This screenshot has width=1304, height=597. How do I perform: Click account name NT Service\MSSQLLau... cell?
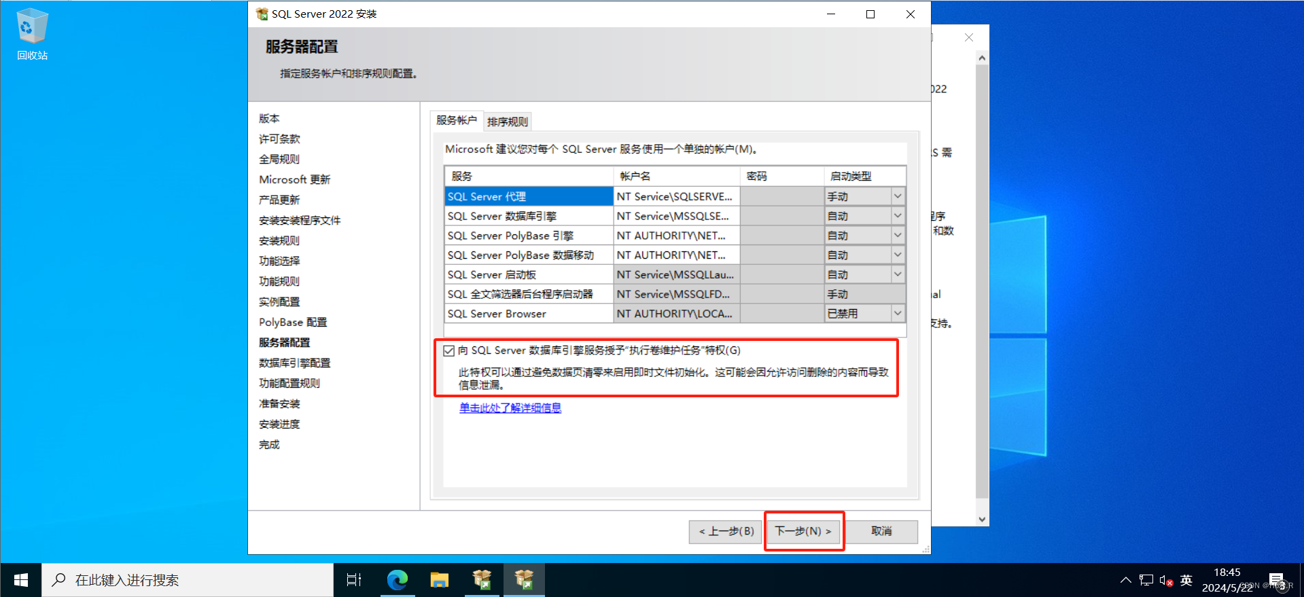pos(677,274)
